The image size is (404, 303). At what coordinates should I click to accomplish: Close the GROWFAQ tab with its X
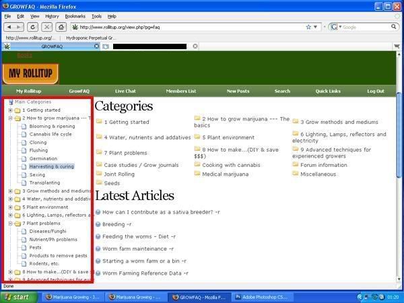tap(96, 46)
